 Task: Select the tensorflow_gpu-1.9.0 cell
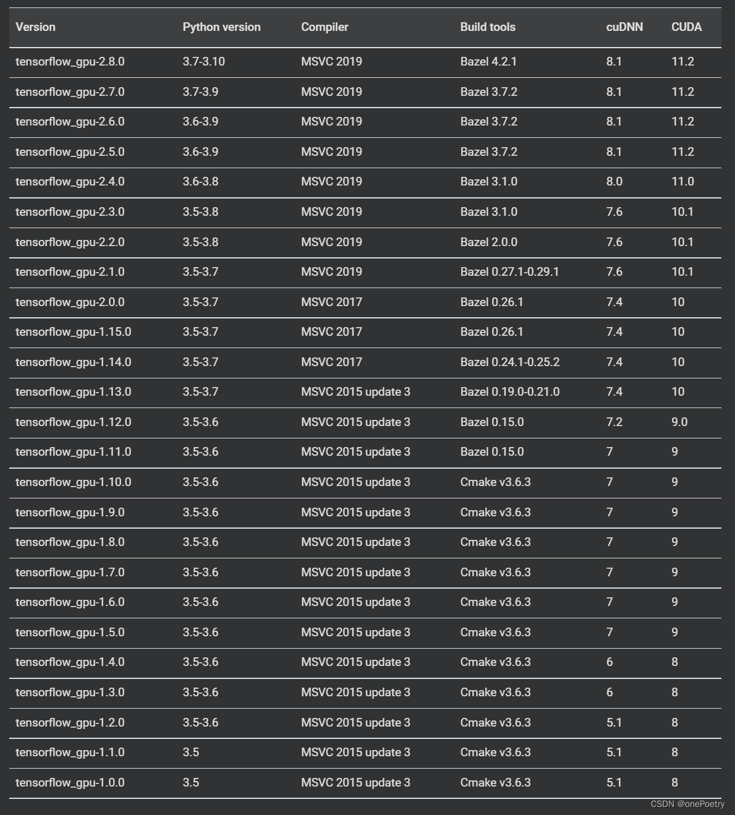point(70,513)
